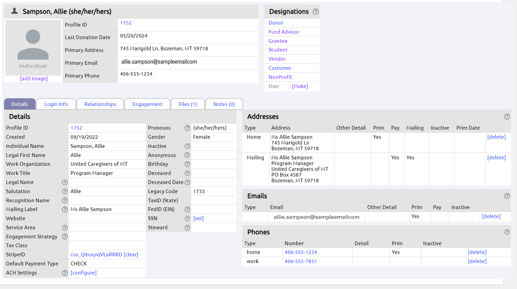
Task: View the Files (1) tab
Action: (x=188, y=104)
